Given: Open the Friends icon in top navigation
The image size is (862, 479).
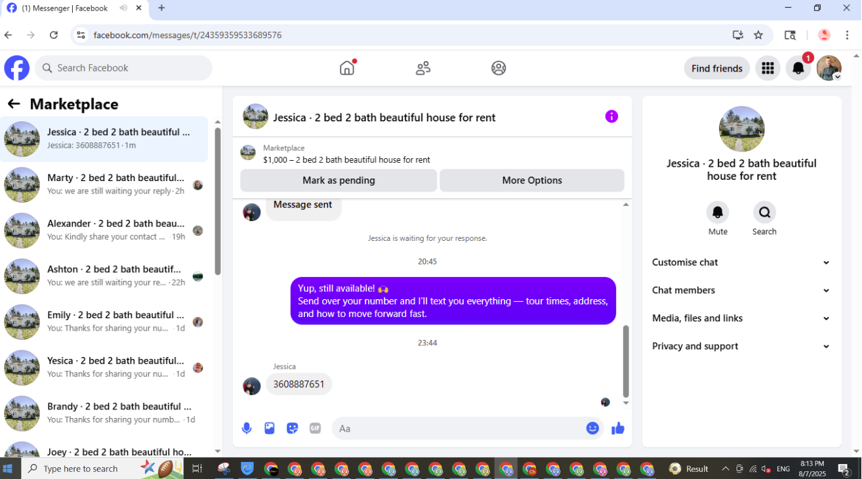Looking at the screenshot, I should click(x=423, y=68).
